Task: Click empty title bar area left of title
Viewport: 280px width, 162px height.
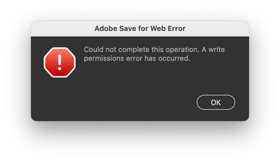Action: coord(62,28)
